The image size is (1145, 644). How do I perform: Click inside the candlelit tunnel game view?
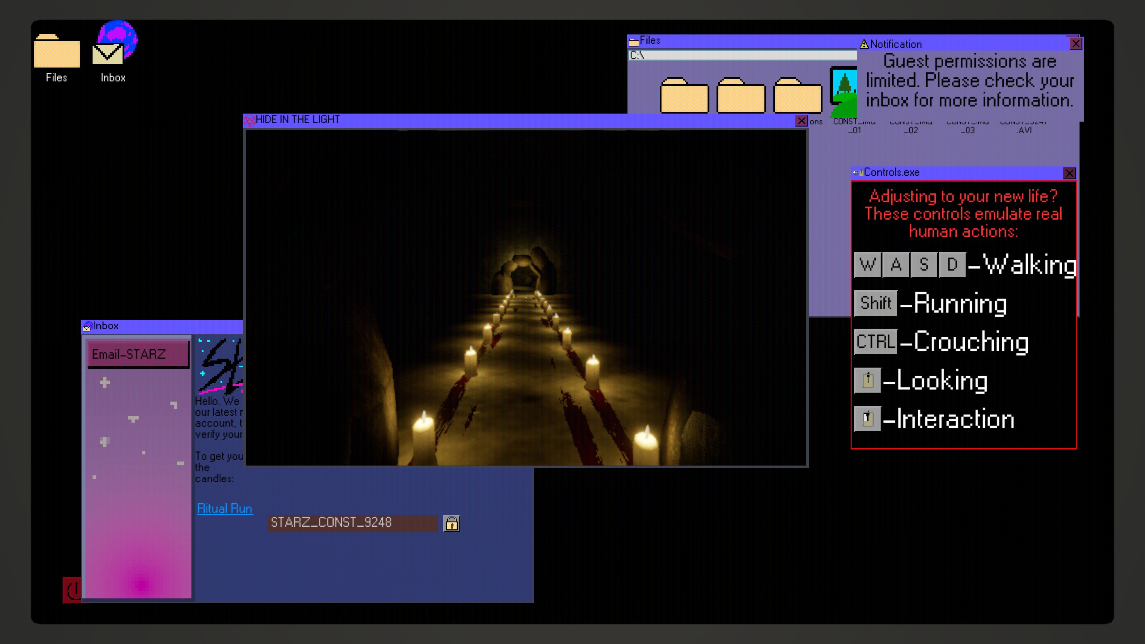pos(526,297)
